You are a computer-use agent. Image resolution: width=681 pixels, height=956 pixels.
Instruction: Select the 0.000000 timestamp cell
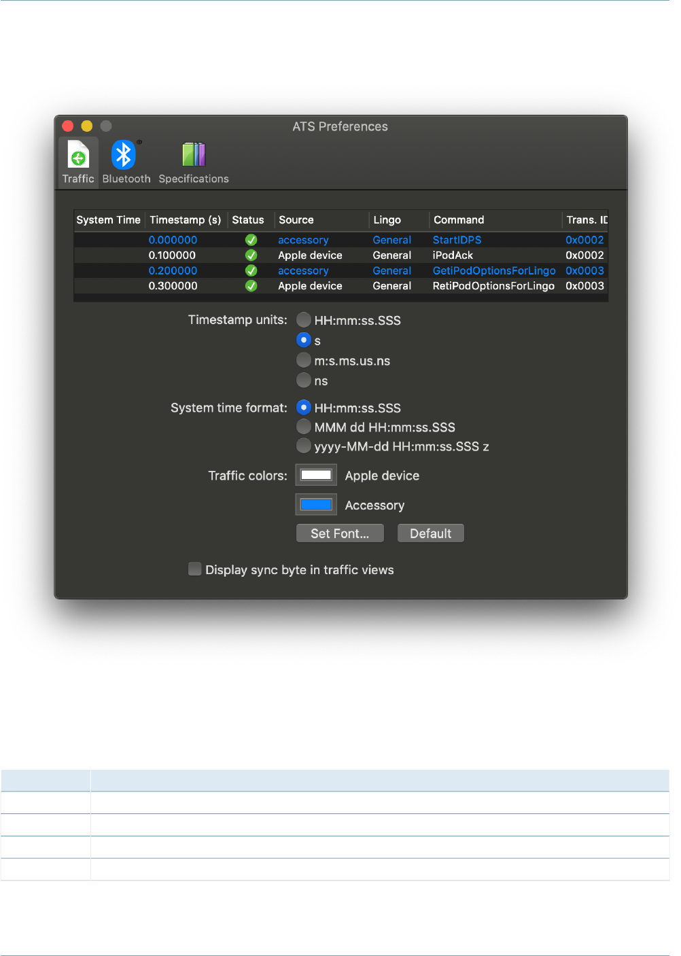[x=173, y=240]
